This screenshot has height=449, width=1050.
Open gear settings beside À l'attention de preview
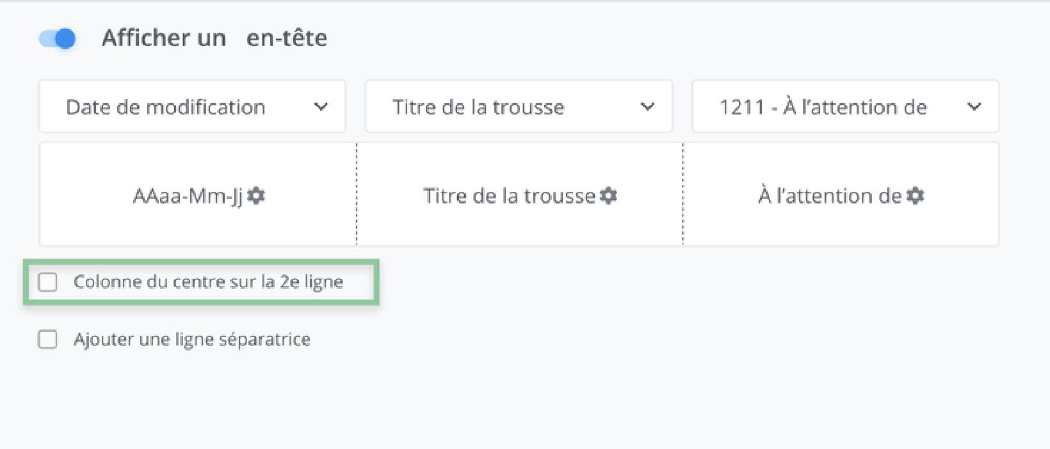(x=916, y=196)
